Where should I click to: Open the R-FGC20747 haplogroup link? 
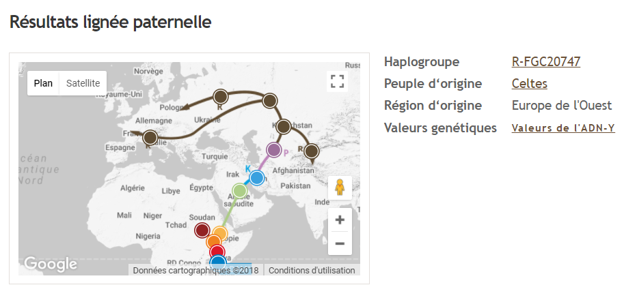point(545,61)
